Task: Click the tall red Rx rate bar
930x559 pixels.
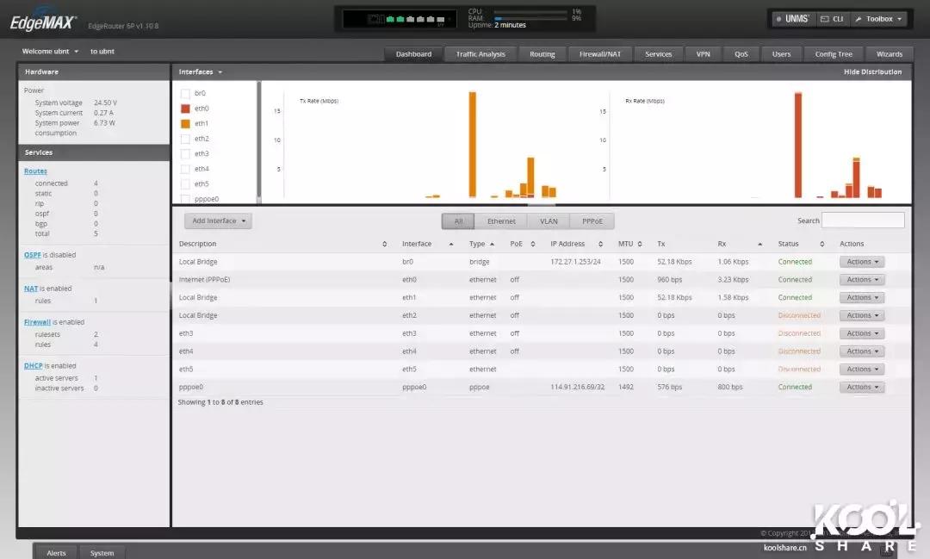Action: (x=797, y=145)
